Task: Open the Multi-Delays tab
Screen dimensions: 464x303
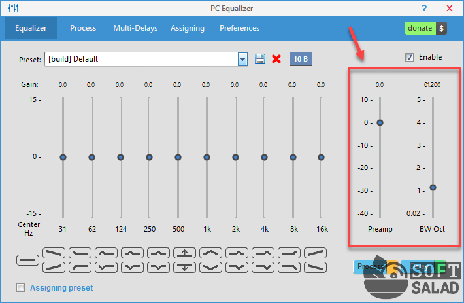Action: [x=135, y=28]
